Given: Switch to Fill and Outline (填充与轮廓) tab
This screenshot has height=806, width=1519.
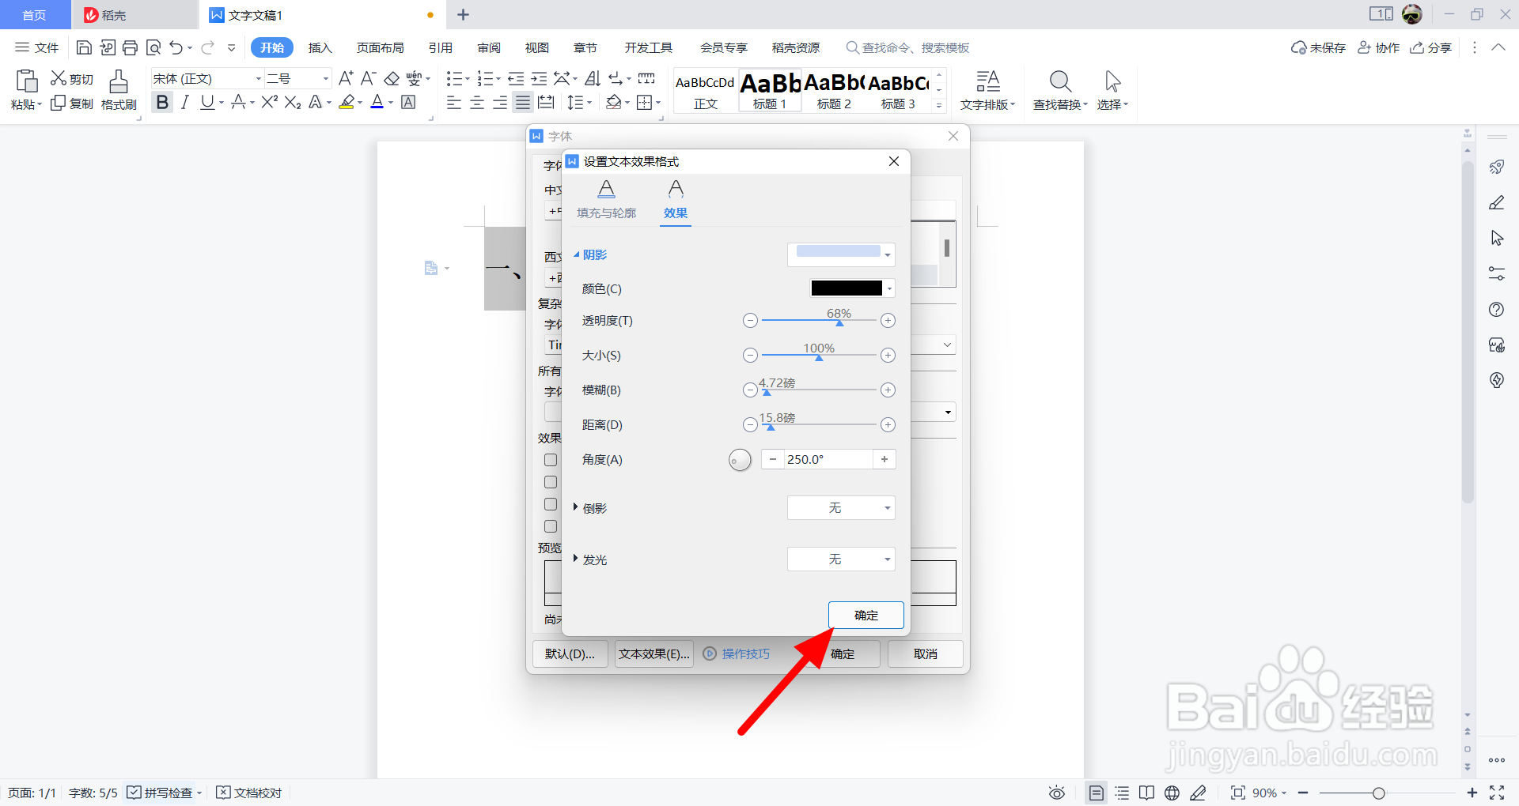Looking at the screenshot, I should tap(606, 200).
